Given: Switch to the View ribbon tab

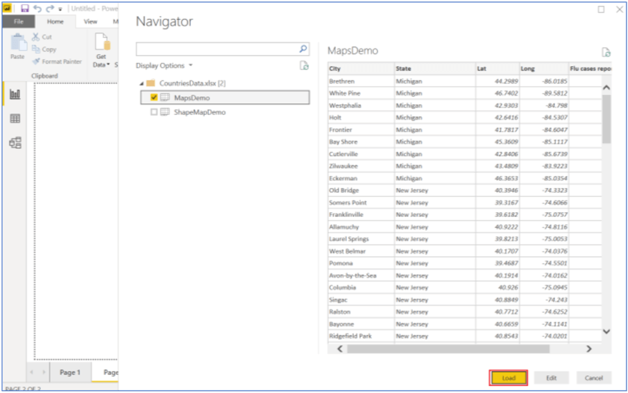Looking at the screenshot, I should (x=90, y=21).
